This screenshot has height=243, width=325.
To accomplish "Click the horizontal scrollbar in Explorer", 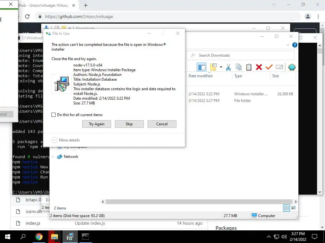I will point(199,202).
